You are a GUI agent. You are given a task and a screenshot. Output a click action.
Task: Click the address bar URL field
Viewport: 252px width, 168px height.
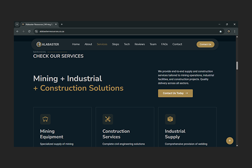tap(129, 31)
